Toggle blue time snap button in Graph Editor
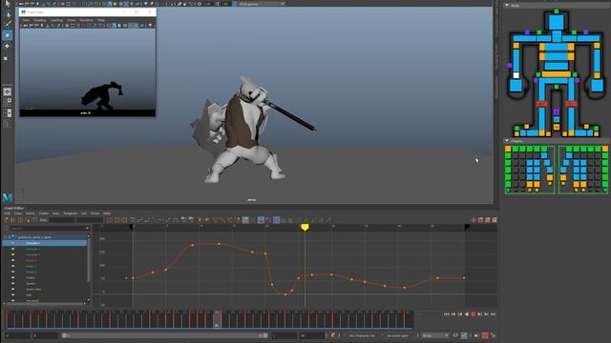Image resolution: width=611 pixels, height=343 pixels. [x=261, y=220]
